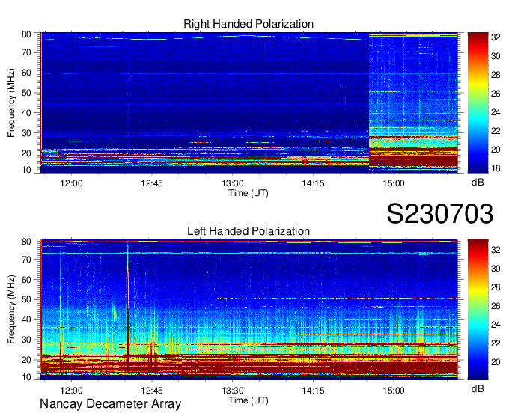Click the 80 MHz tick of Right Handed plot
509x413 pixels.
tap(26, 34)
